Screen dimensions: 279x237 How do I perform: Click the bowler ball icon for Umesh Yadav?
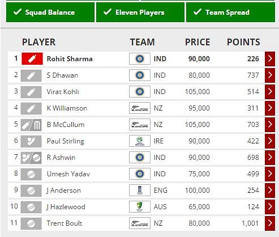point(31,174)
